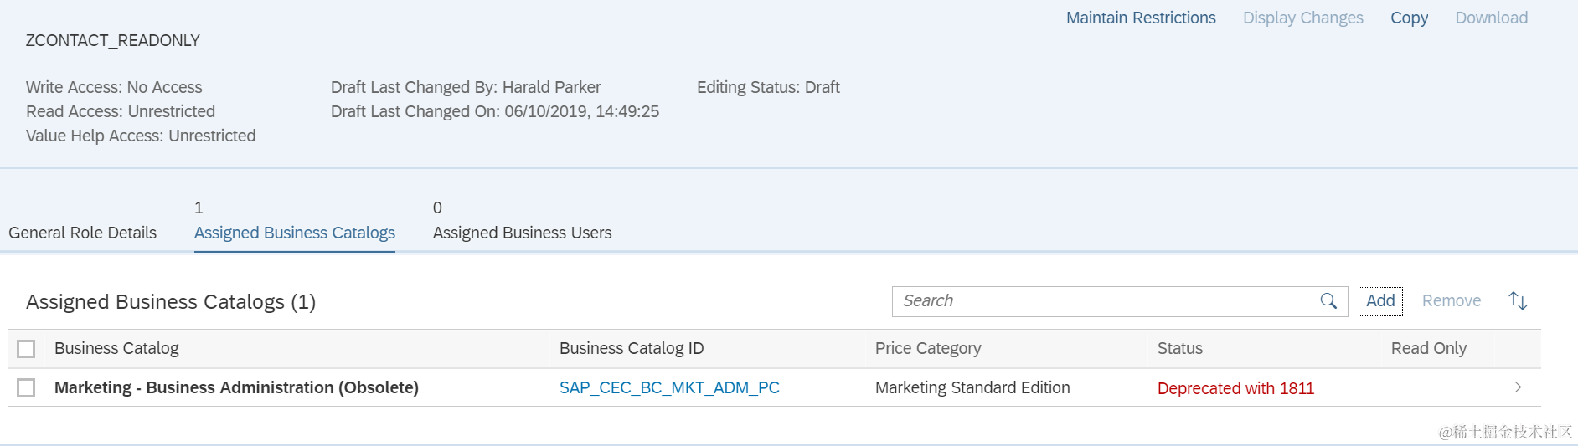Click Maintain Restrictions
Viewport: 1578px width, 446px height.
tap(1141, 18)
